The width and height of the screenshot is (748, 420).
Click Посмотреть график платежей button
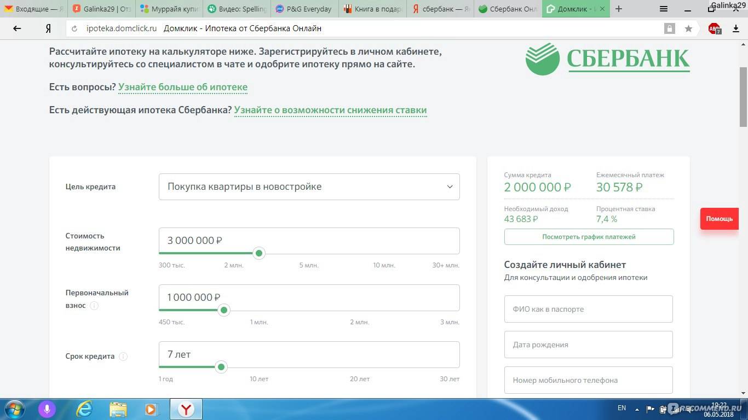(589, 237)
